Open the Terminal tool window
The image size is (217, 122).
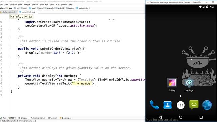[52, 118]
